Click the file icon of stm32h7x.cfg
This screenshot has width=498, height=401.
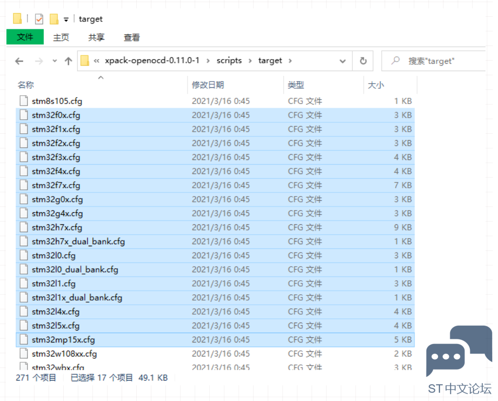23,227
